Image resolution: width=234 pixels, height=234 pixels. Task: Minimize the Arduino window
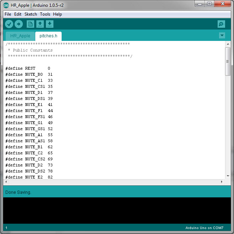pyautogui.click(x=200, y=4)
